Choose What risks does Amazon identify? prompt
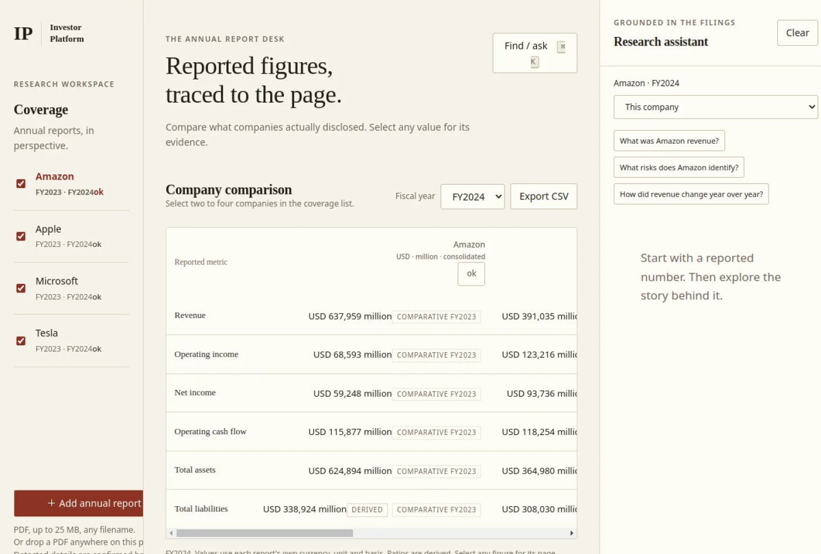Screen dimensions: 821x554 click(x=679, y=168)
